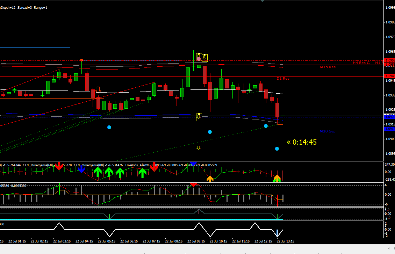Select the Trix4Kids_Alert!!! indicator label
Image resolution: width=395 pixels, height=254 pixels.
click(x=137, y=165)
